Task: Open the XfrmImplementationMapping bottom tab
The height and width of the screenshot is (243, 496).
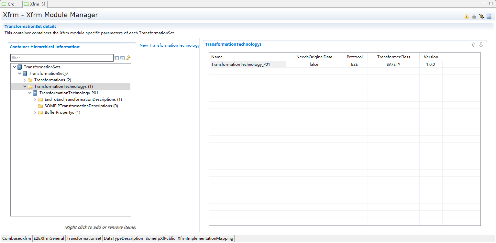Action: [205, 238]
